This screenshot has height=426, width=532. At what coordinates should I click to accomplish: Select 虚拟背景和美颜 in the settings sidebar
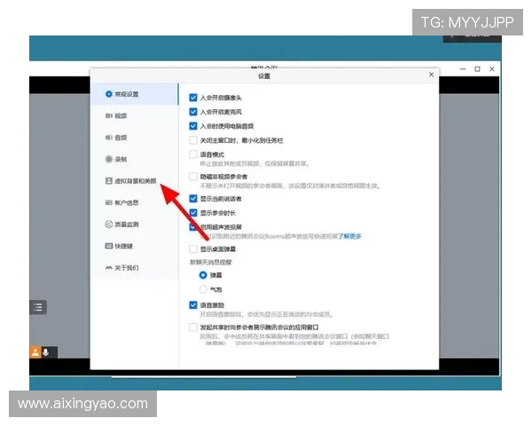pos(134,181)
